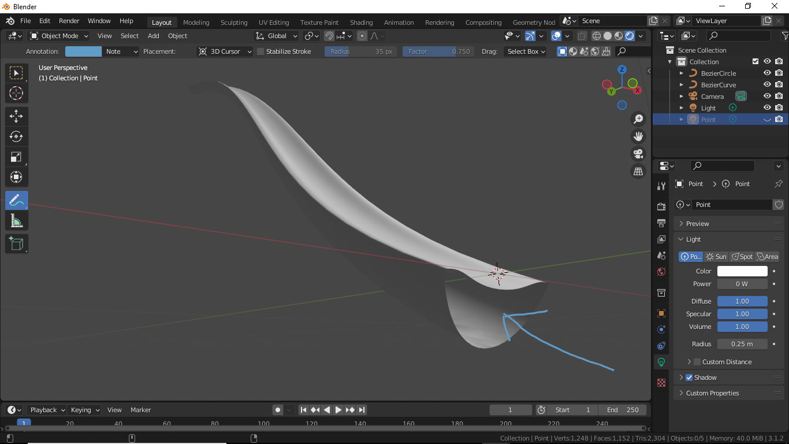Disable Point render camera icon
This screenshot has height=444, width=789.
pos(779,120)
